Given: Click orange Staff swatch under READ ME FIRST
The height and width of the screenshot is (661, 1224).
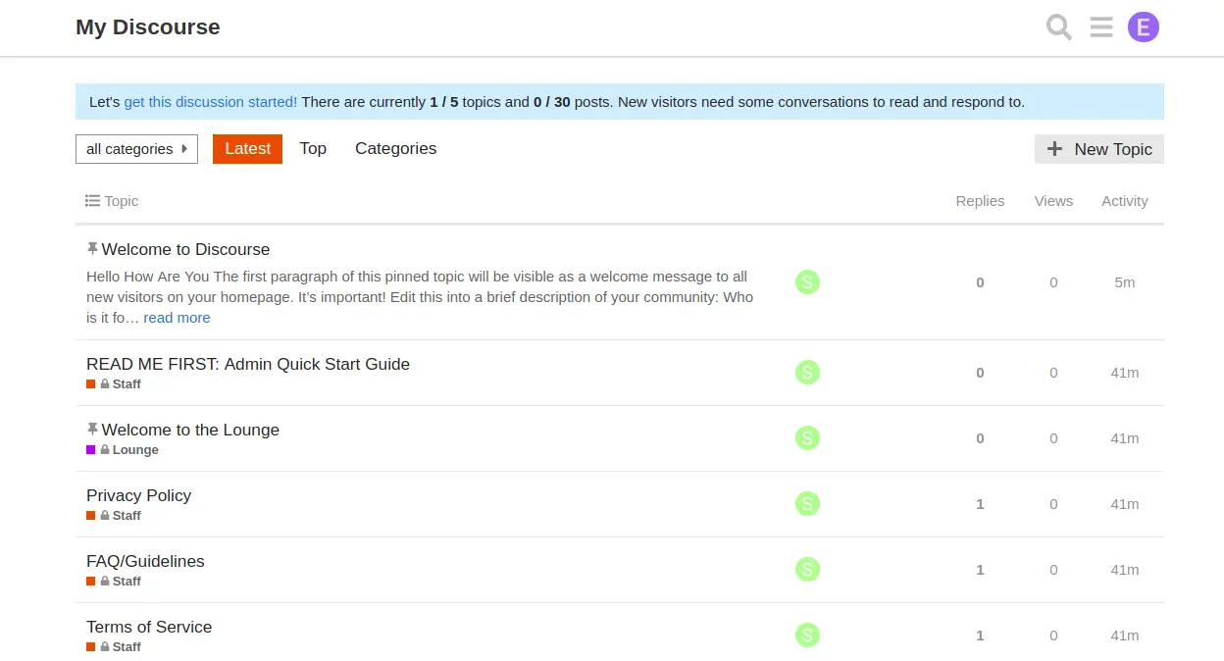Looking at the screenshot, I should [x=91, y=384].
